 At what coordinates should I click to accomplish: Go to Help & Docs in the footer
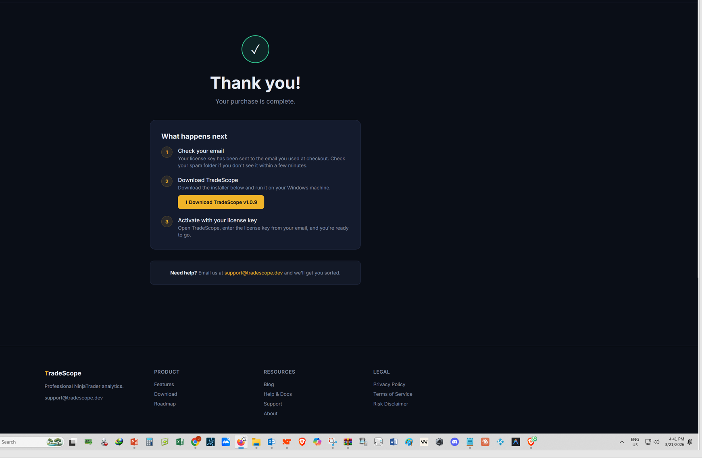[277, 394]
